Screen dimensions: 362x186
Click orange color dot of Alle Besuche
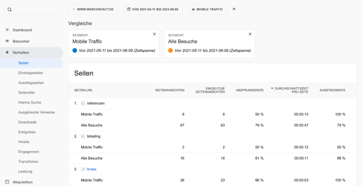[170, 51]
